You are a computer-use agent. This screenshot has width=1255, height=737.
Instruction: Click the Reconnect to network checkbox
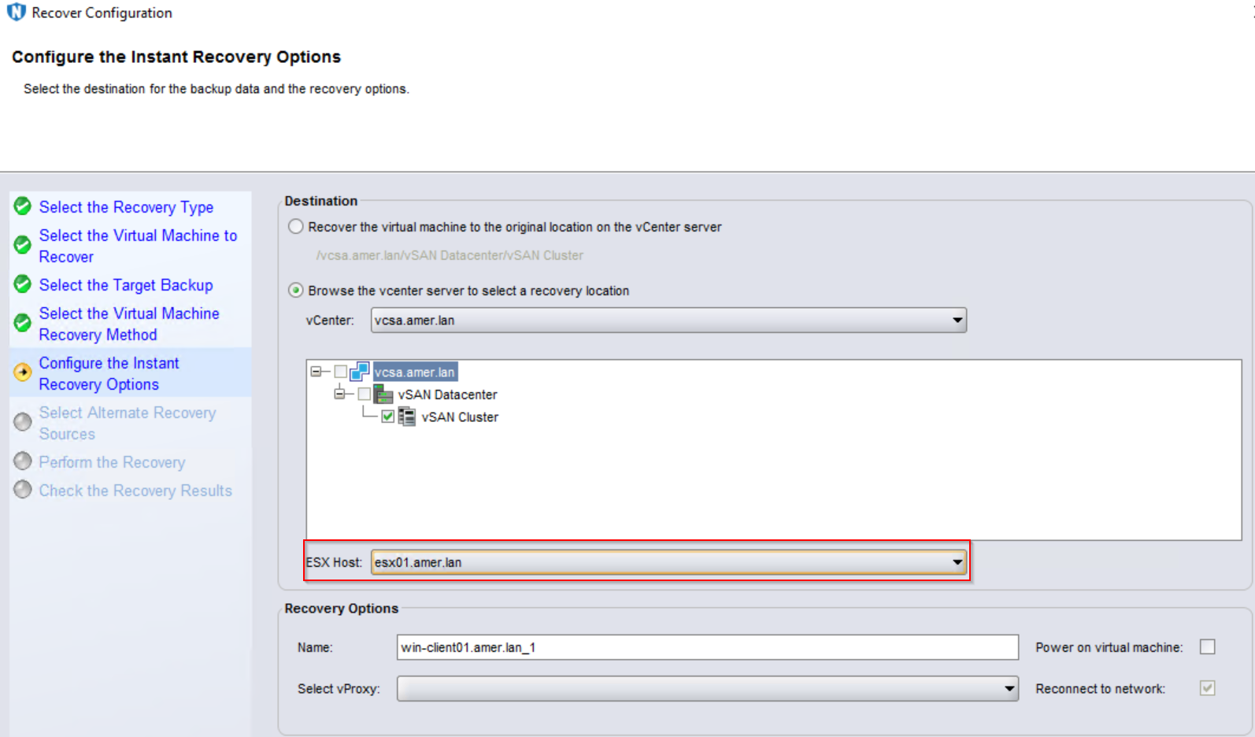tap(1207, 688)
